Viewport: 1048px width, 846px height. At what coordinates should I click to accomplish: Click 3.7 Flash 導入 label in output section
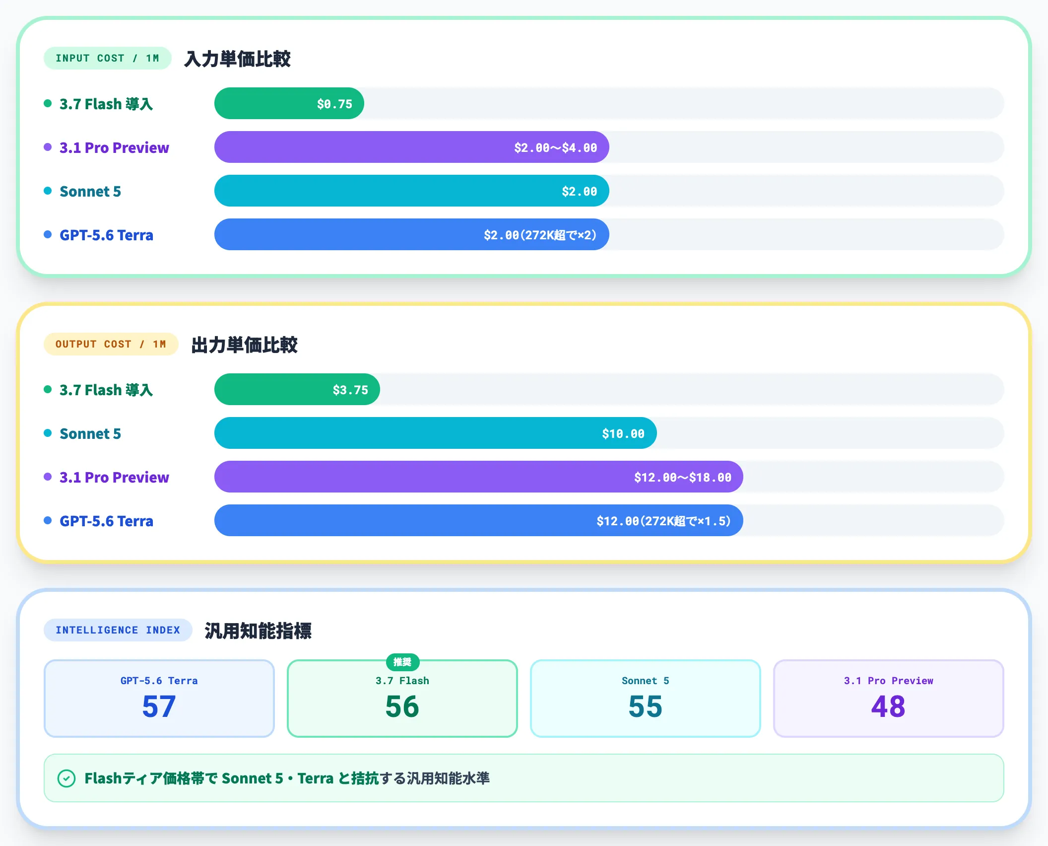106,390
